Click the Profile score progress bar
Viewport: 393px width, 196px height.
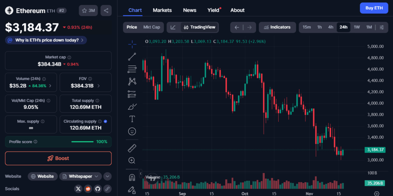pos(83,142)
